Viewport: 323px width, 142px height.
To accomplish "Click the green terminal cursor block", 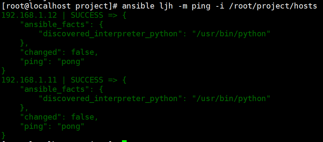I will pos(124,141).
